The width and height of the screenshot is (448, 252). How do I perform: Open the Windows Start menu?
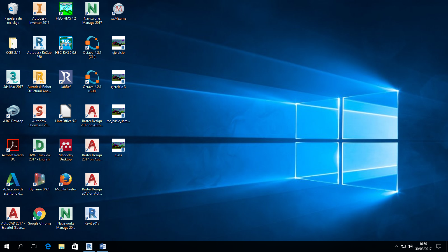pyautogui.click(x=7, y=246)
